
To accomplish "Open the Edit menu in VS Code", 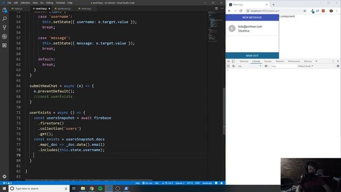I will point(15,3).
